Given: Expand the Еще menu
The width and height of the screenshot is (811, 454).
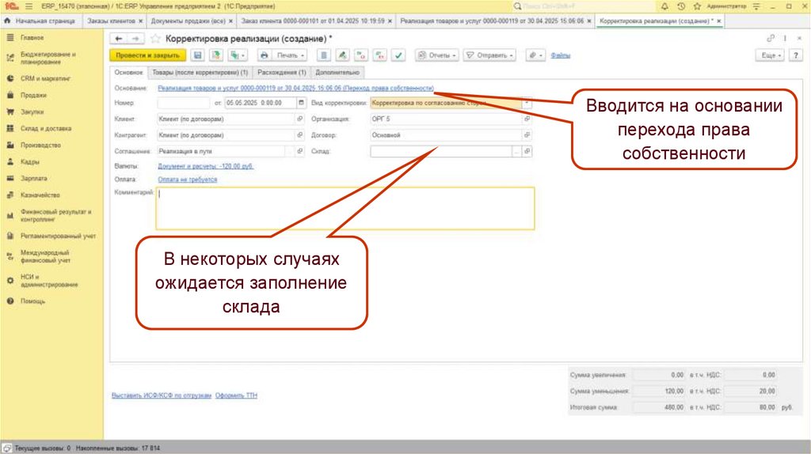Looking at the screenshot, I should 771,55.
